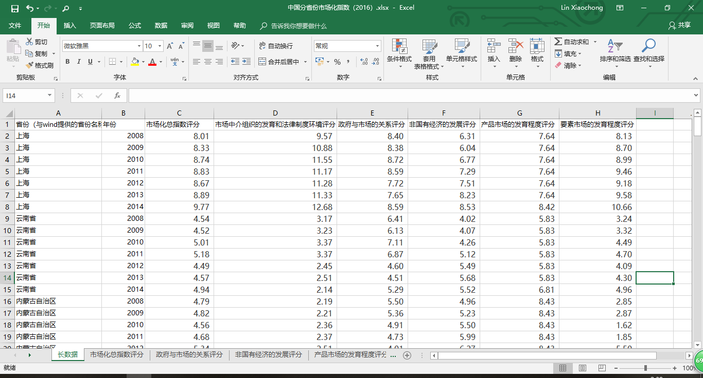This screenshot has height=378, width=703.
Task: Click the Increase Font Size icon
Action: pos(170,46)
